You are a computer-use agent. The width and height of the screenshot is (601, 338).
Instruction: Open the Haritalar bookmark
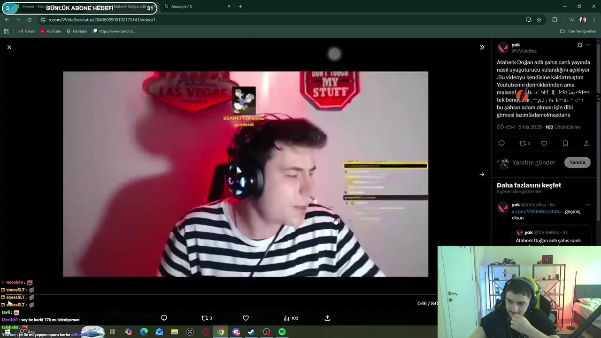click(x=77, y=31)
